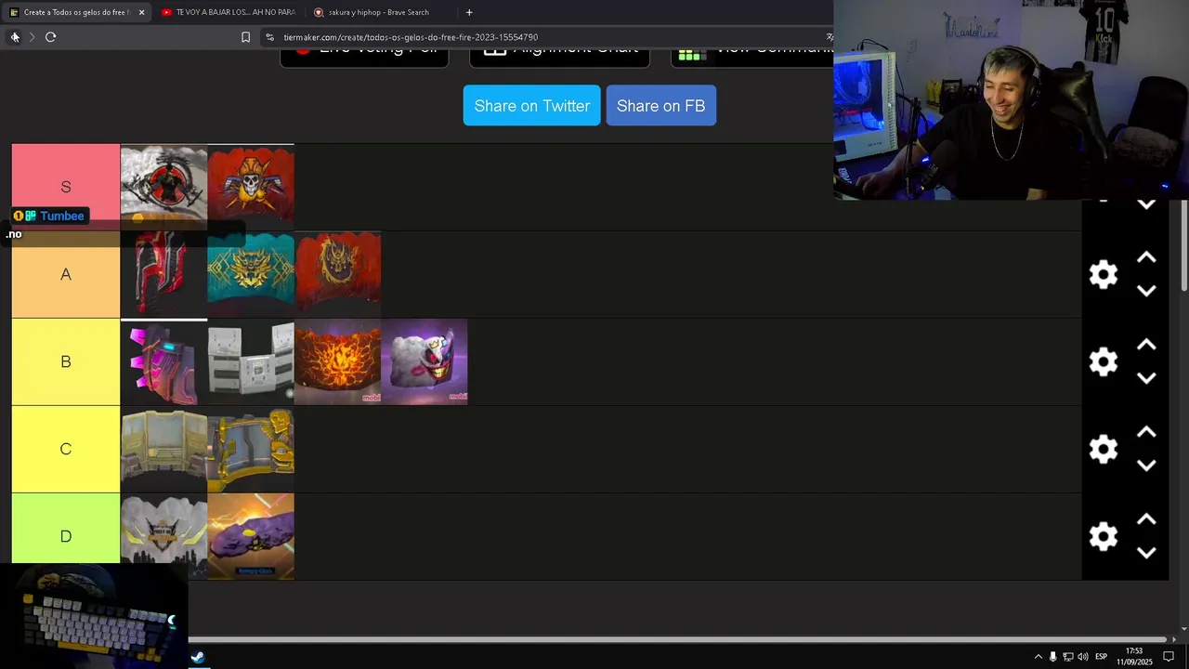Click the horizontal page scrollbar

point(677,639)
